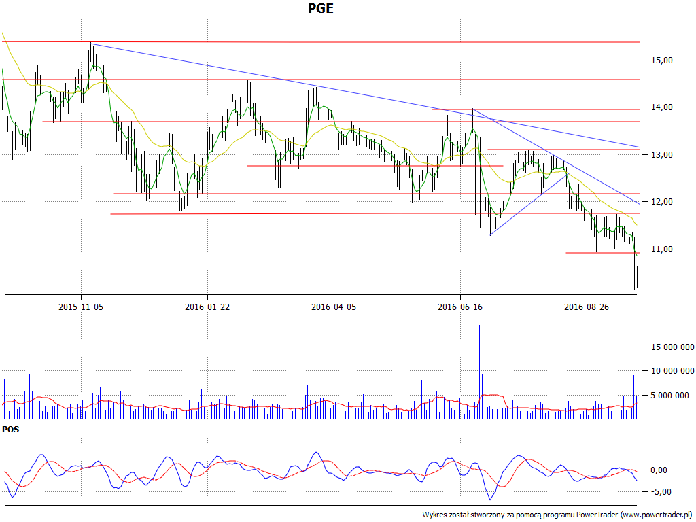Click the PowerTrader credit text in the footer
Viewport: 696px width, 522px height.
tap(557, 515)
